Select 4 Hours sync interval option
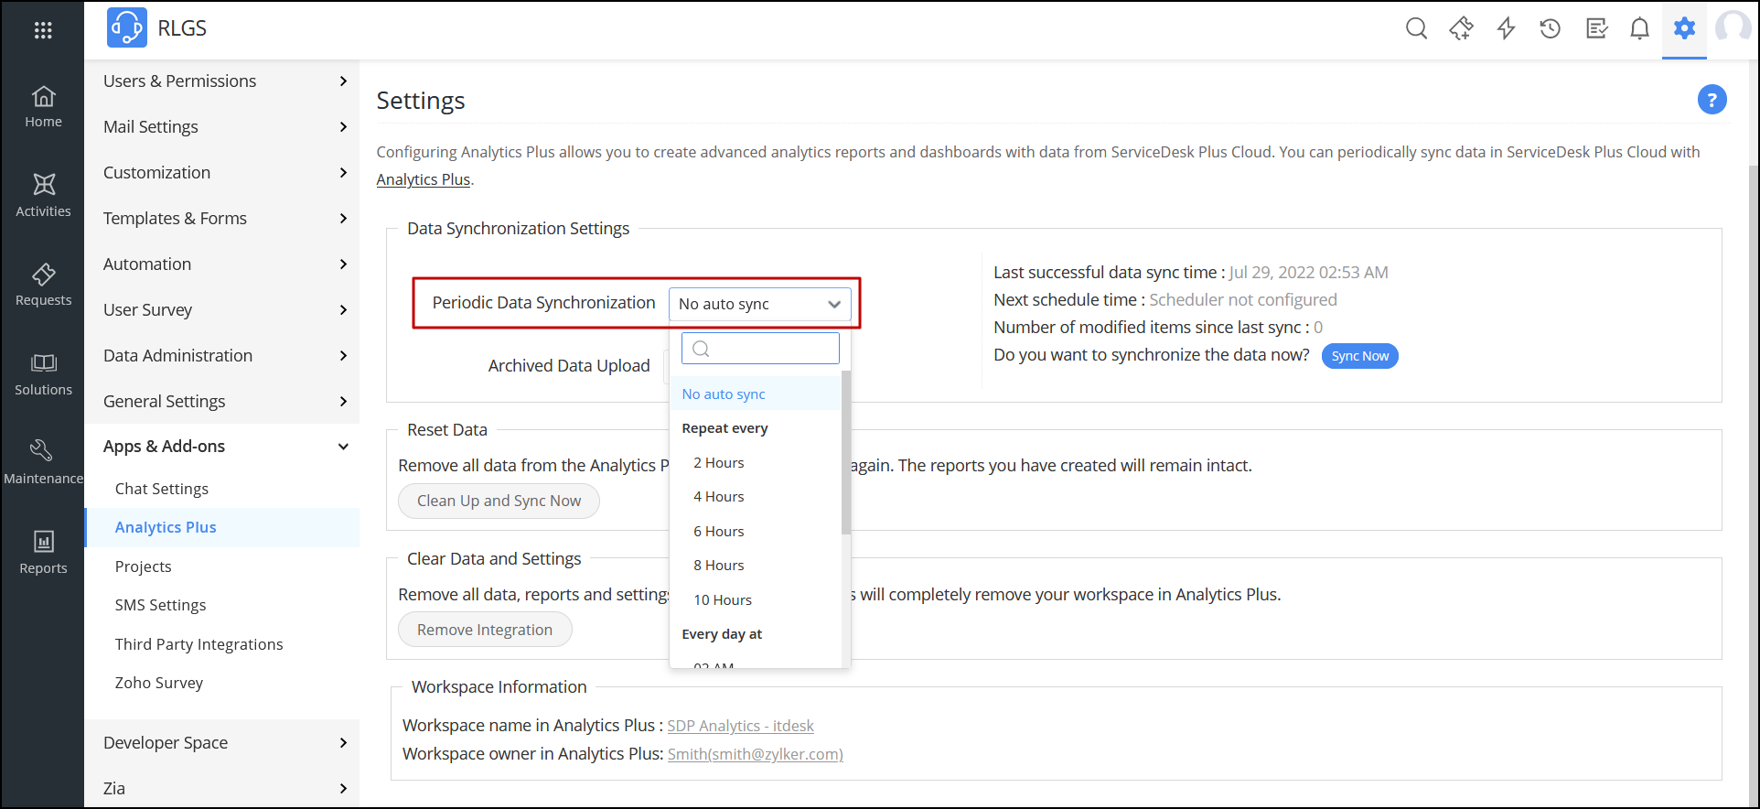This screenshot has width=1760, height=809. pos(719,497)
